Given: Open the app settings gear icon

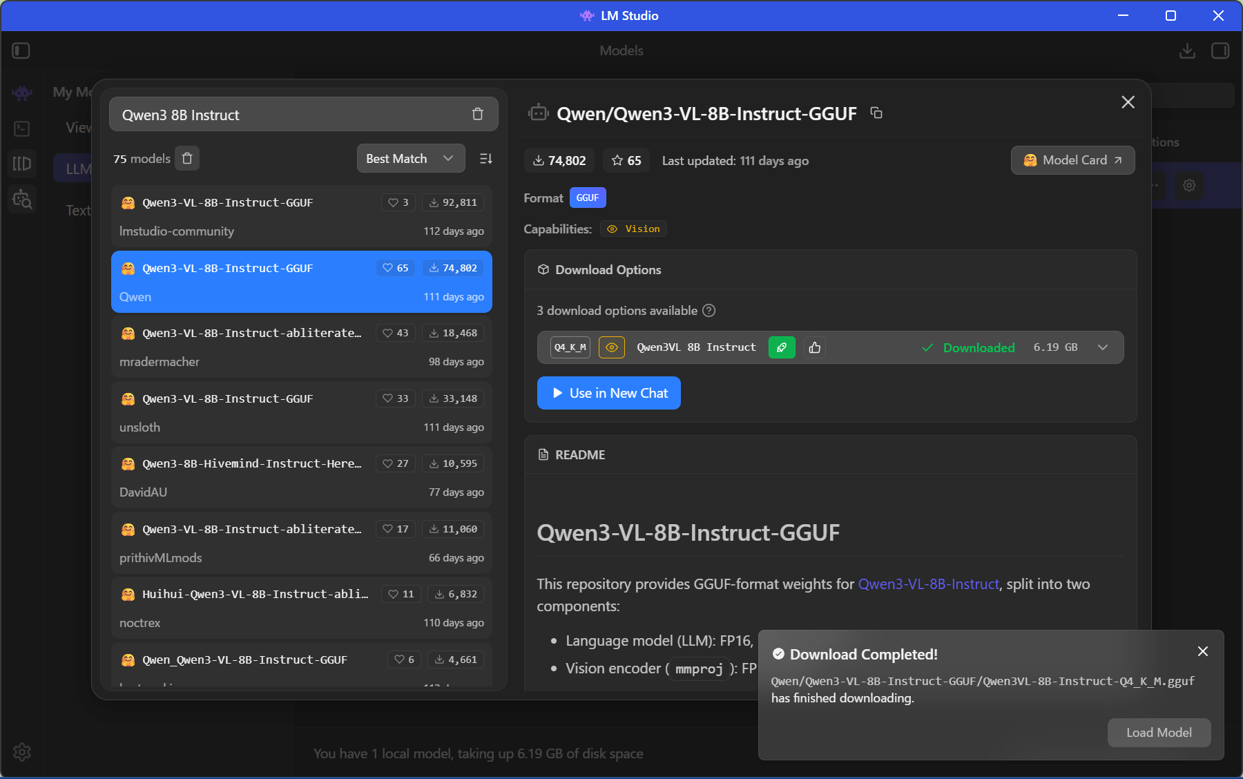Looking at the screenshot, I should click(x=22, y=752).
